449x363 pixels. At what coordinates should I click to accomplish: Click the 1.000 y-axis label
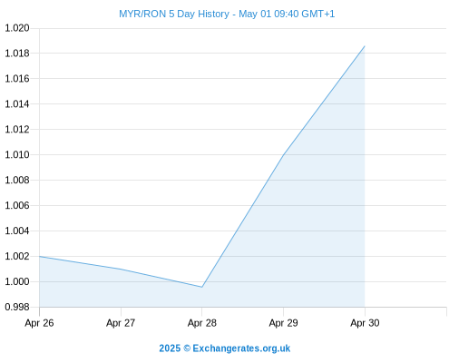coord(17,281)
